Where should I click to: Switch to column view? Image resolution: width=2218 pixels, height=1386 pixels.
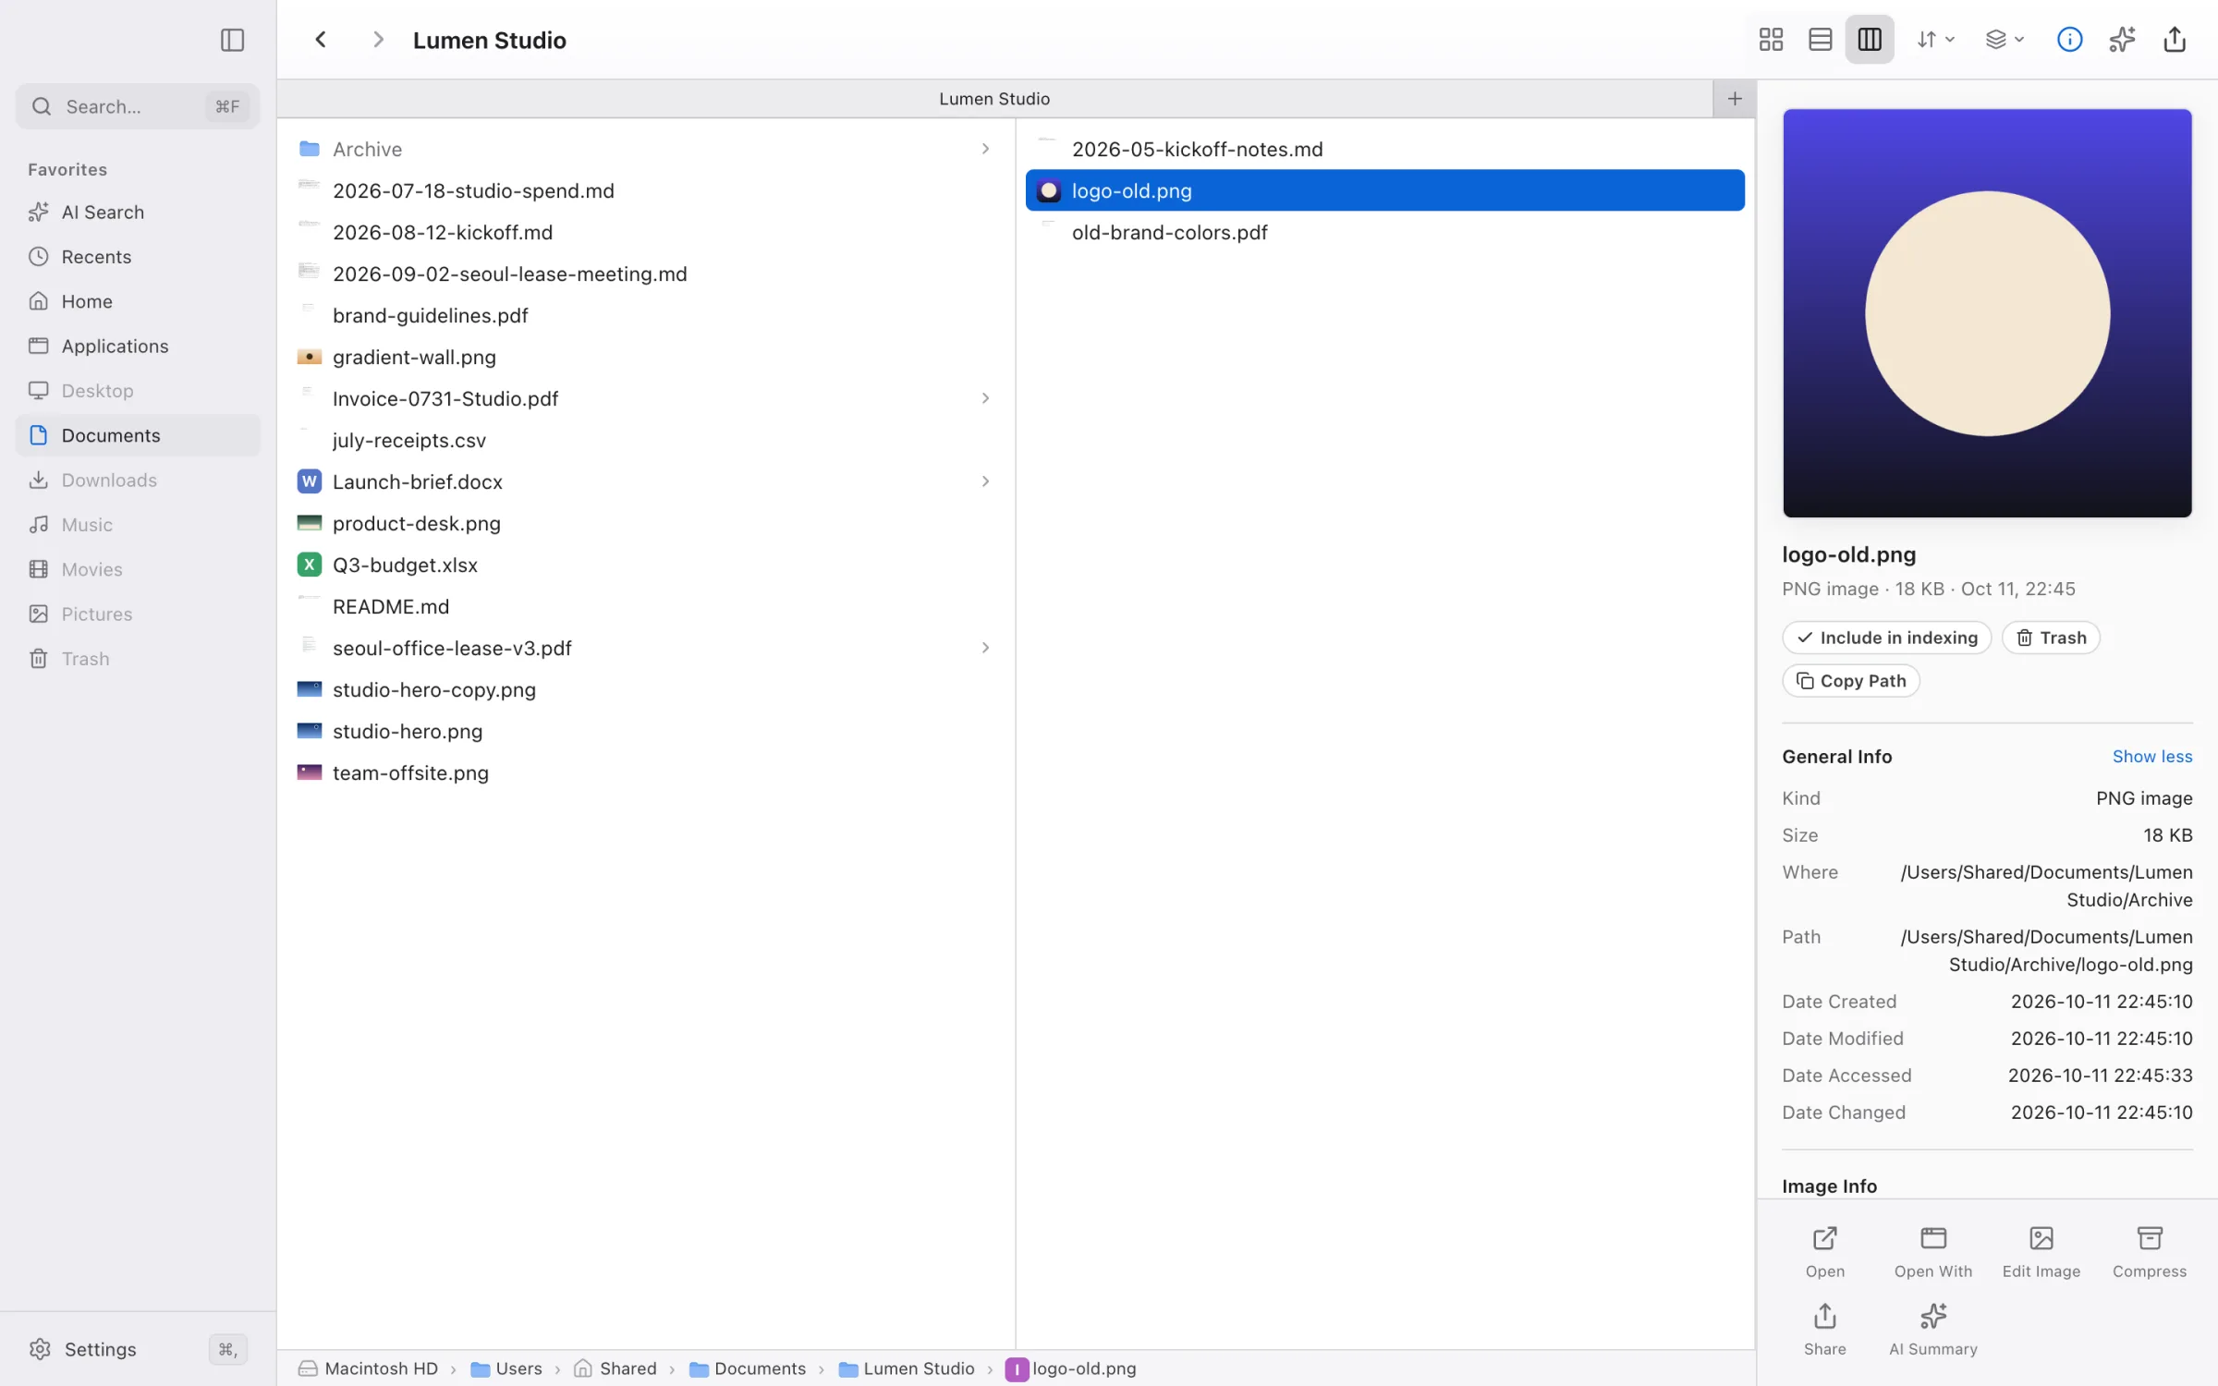click(1869, 40)
